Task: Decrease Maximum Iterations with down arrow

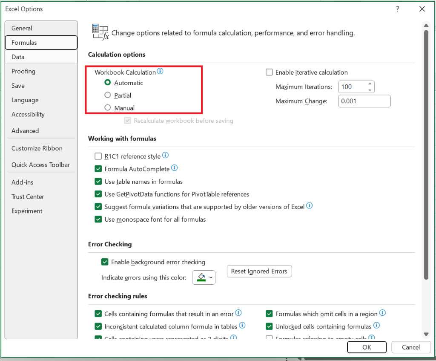Action: pos(370,90)
